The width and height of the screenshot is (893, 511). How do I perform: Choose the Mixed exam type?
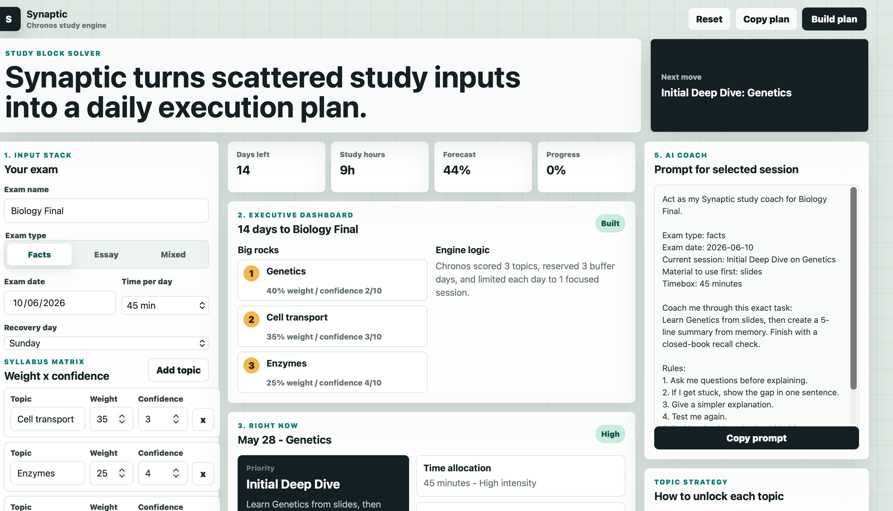pos(173,254)
